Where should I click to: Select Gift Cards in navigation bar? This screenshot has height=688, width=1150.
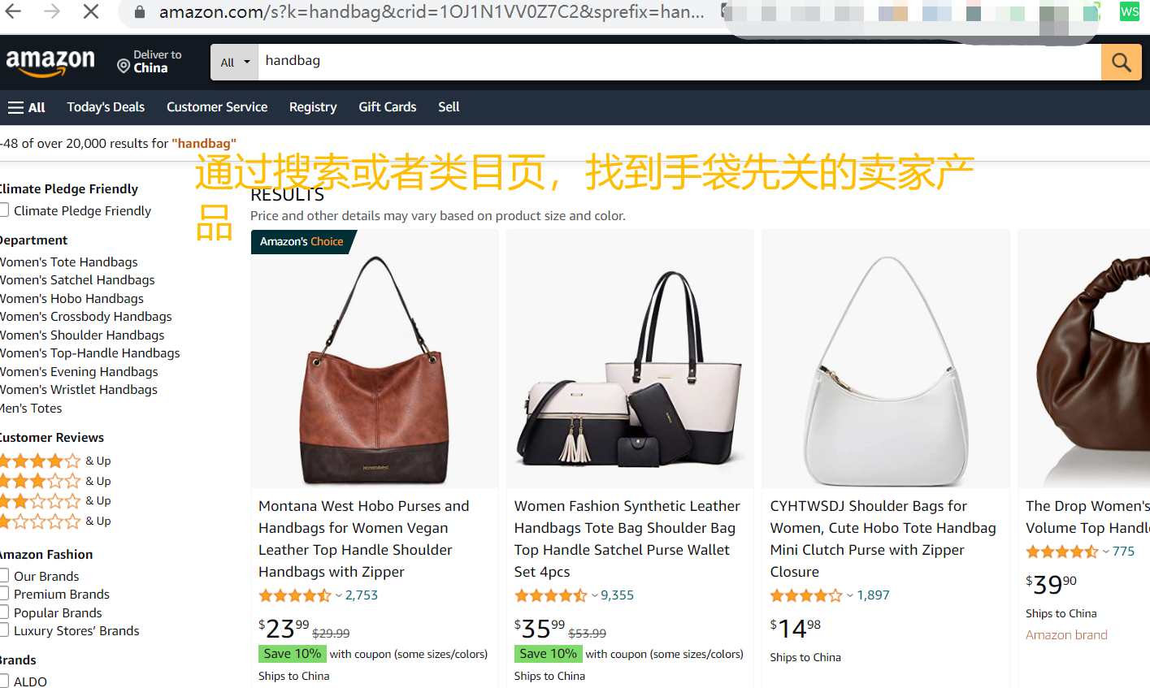(x=388, y=107)
